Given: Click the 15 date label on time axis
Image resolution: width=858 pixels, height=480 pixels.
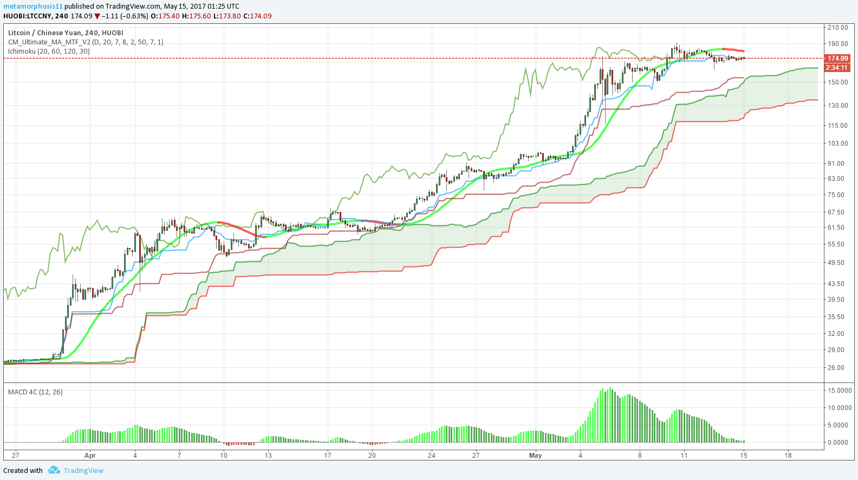Looking at the screenshot, I should point(744,455).
